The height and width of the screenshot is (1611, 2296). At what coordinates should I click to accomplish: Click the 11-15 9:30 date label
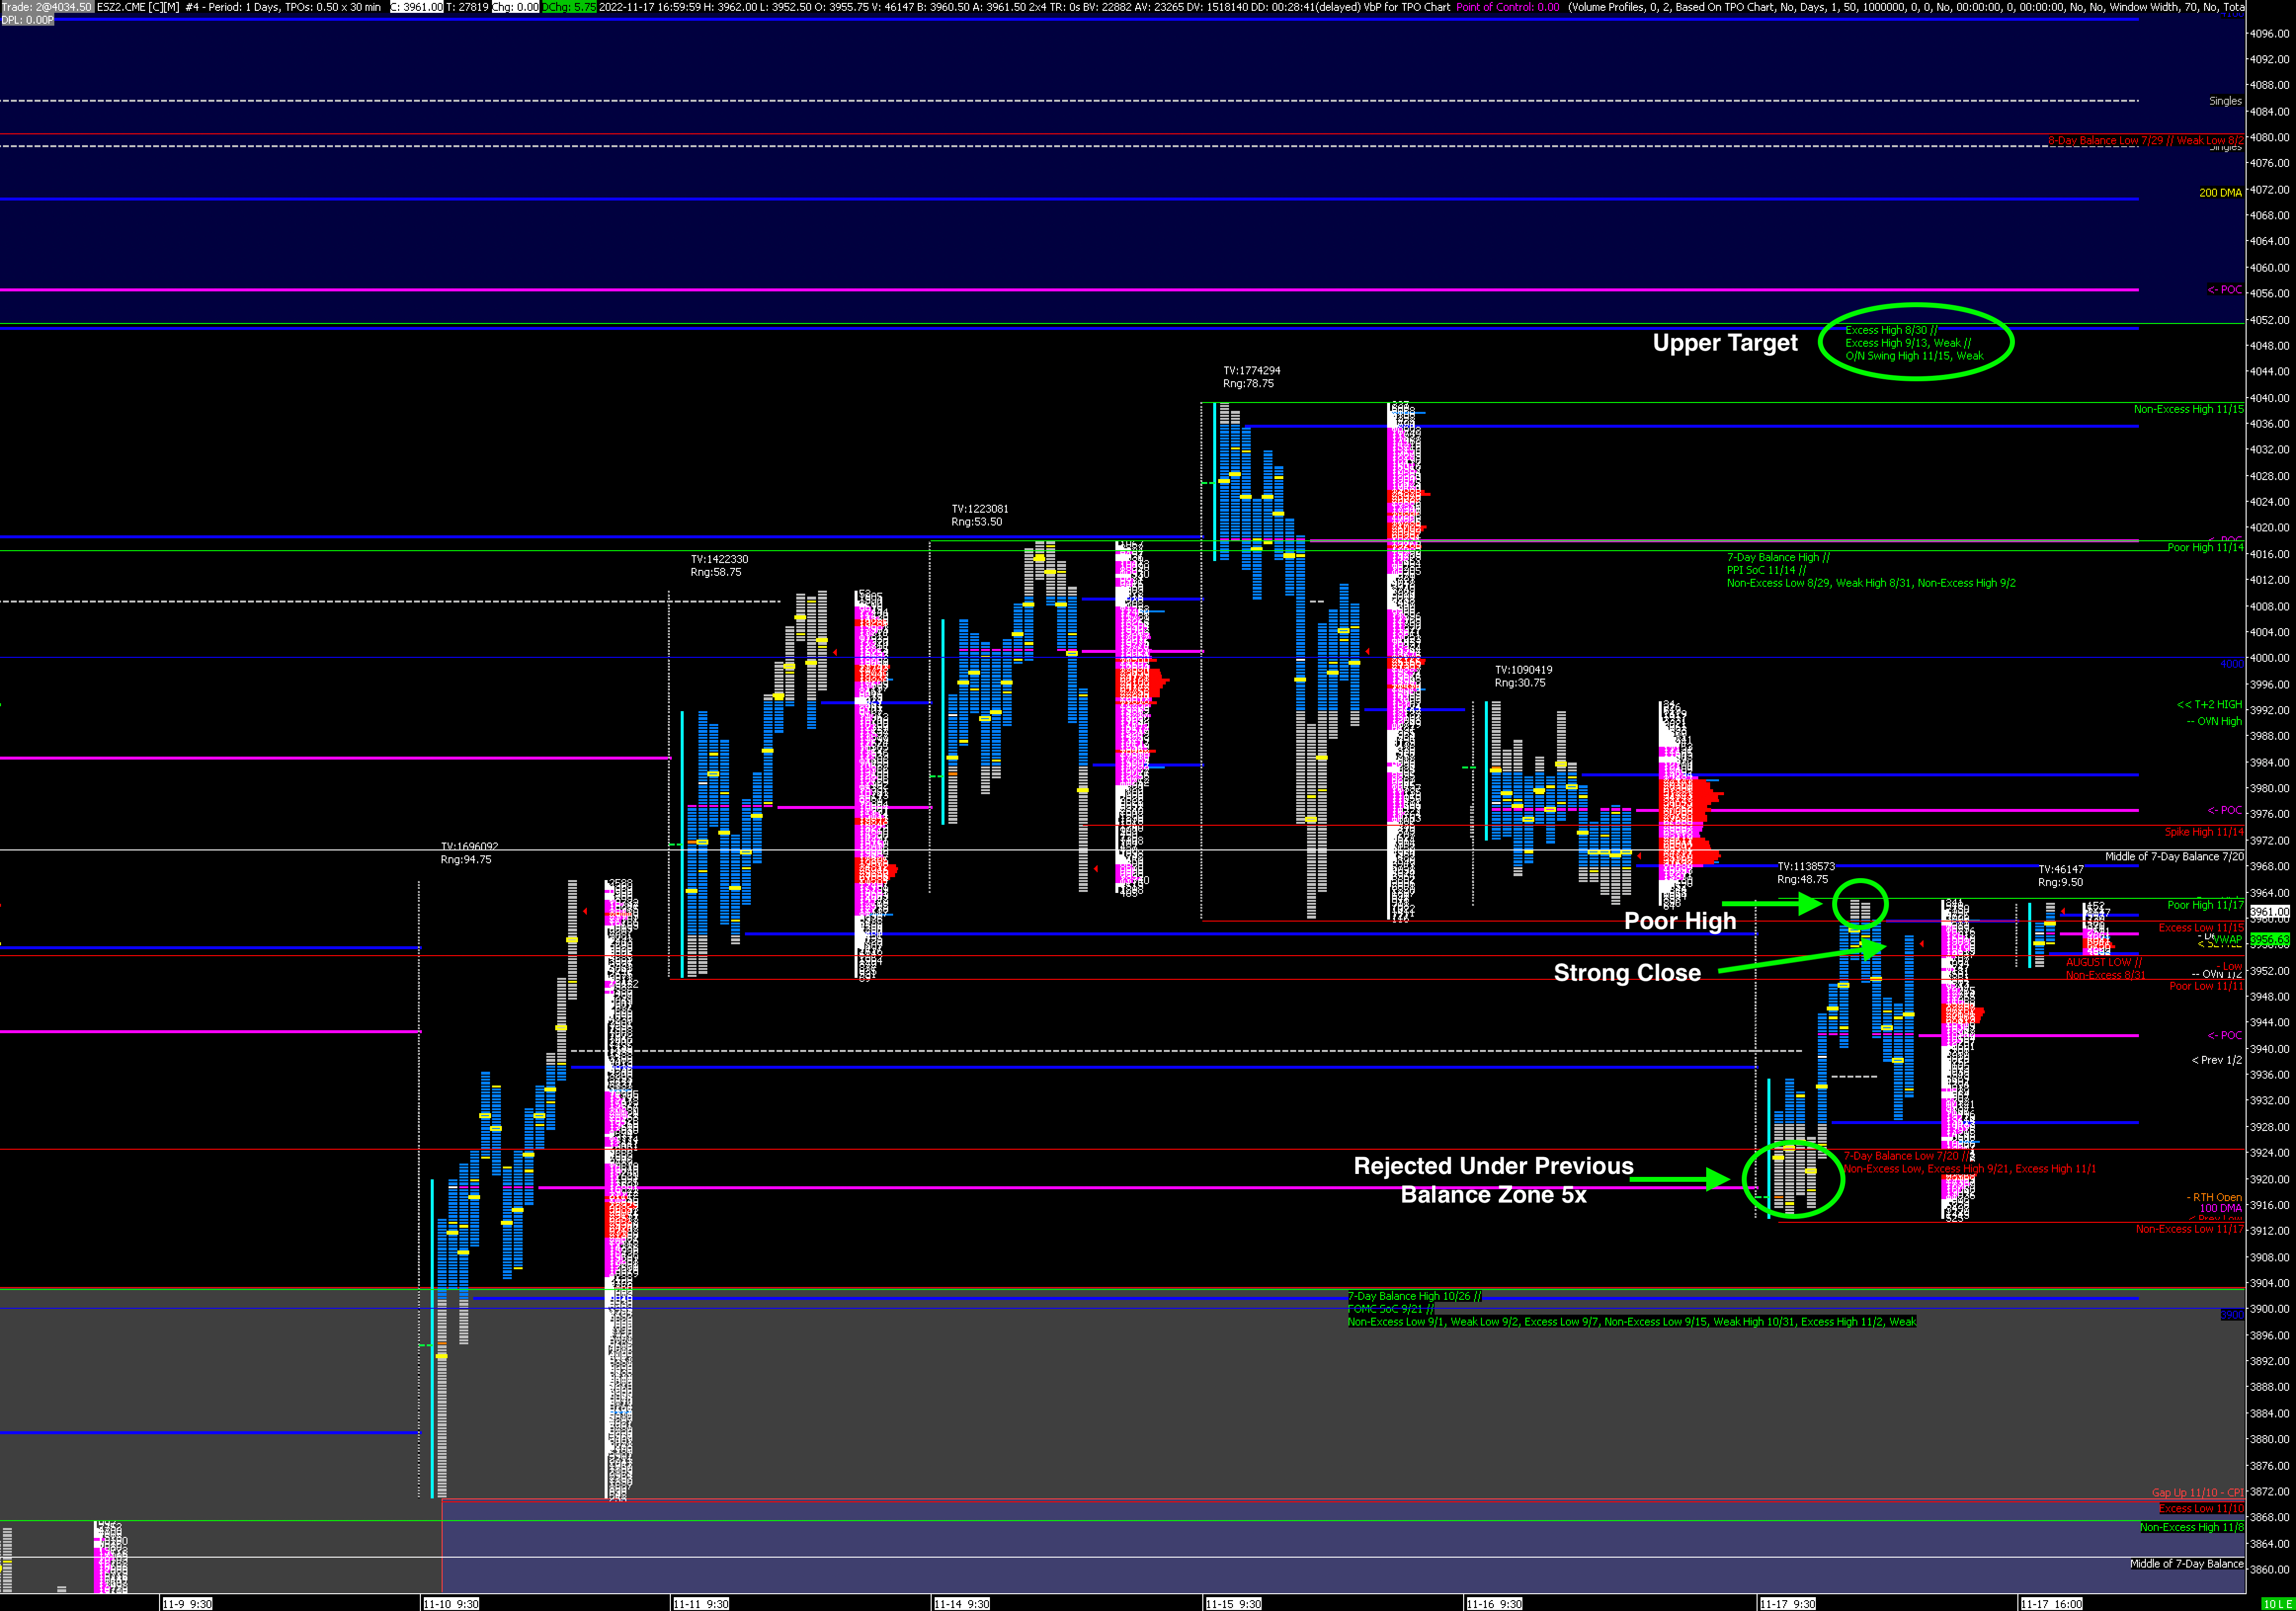tap(1233, 1604)
